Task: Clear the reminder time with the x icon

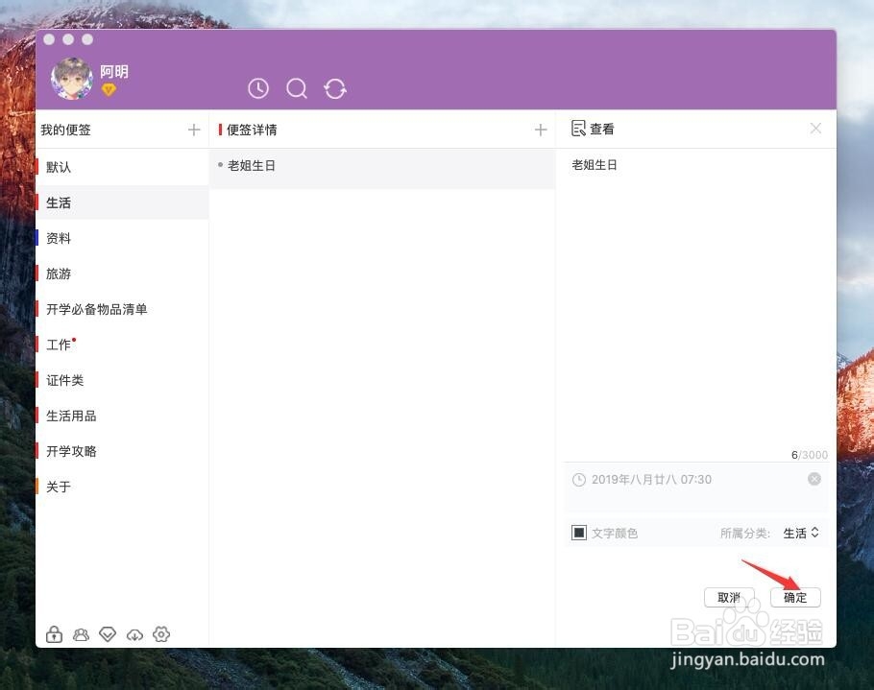Action: (814, 479)
